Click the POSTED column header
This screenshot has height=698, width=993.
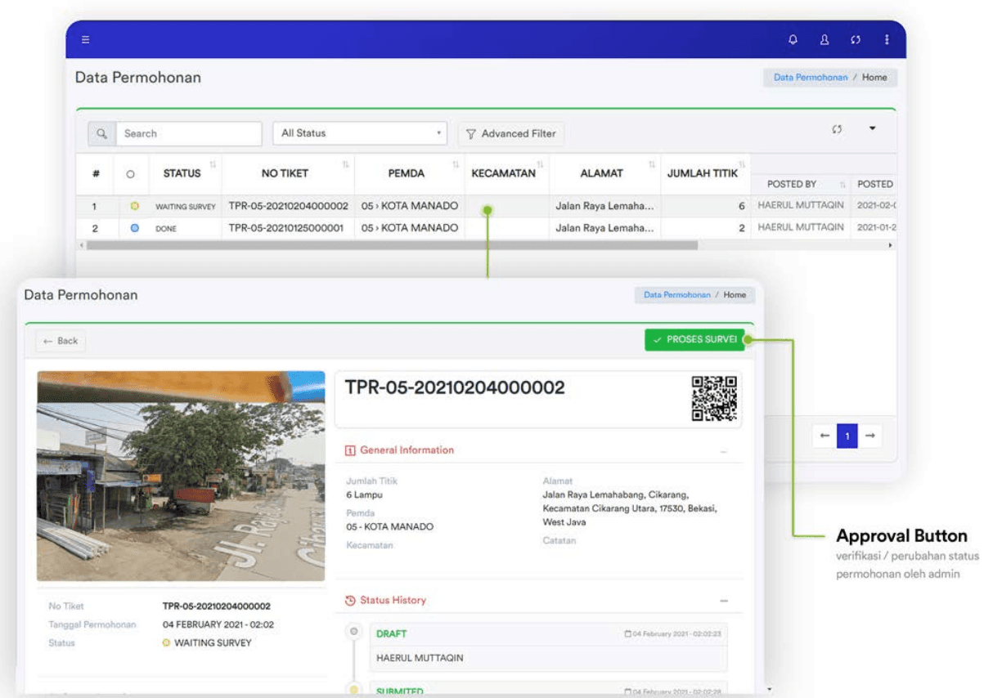pos(874,184)
